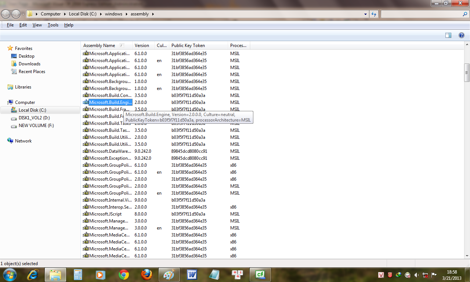Screen dimensions: 470x282
Task: Expand the chevron after 'Computer' in breadcrumb
Action: click(65, 14)
